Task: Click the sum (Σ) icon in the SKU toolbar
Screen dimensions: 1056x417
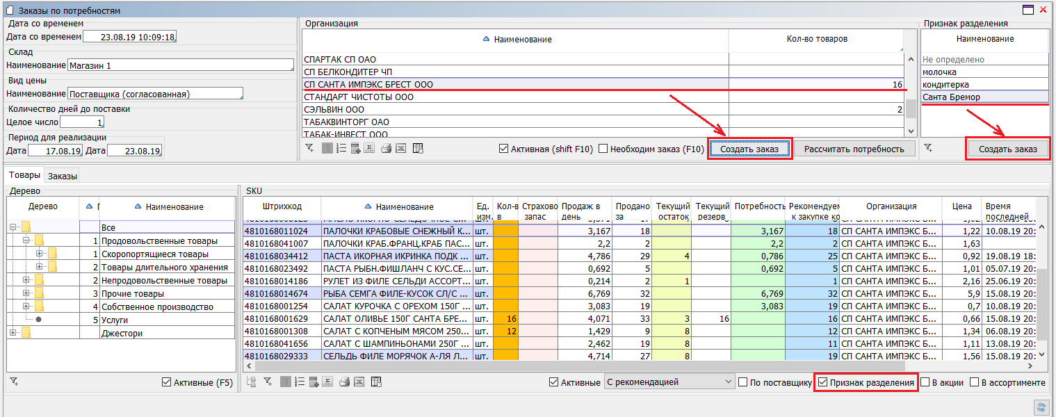Action: [x=329, y=382]
